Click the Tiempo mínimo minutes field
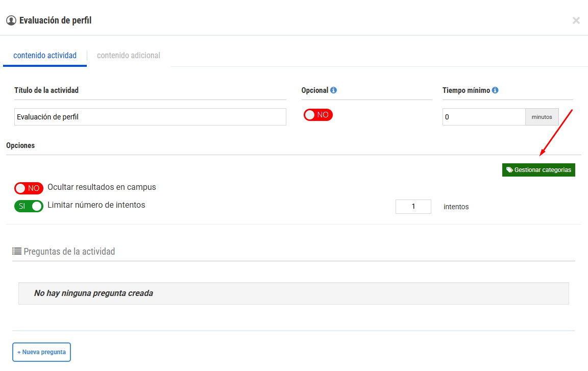This screenshot has width=588, height=371. 484,117
